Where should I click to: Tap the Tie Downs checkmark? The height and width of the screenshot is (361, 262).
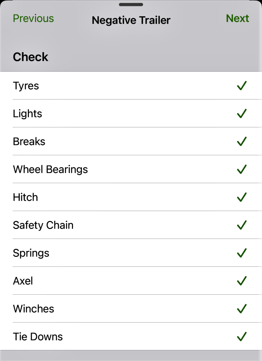(242, 337)
